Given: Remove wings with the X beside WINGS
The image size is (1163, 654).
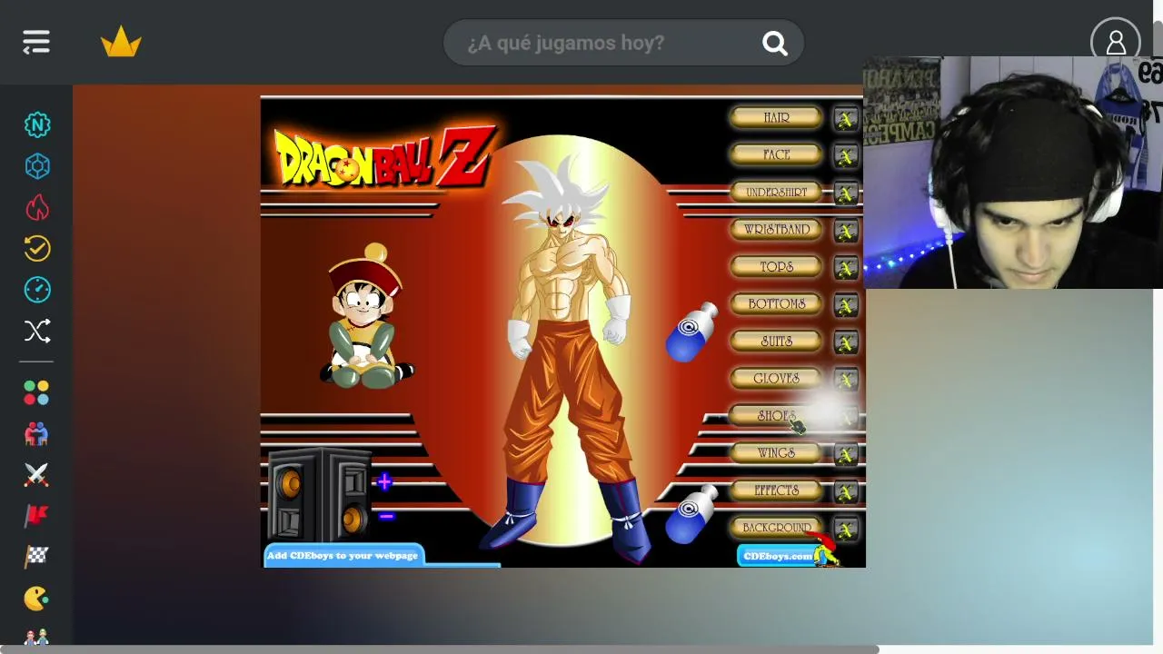Looking at the screenshot, I should (x=846, y=454).
